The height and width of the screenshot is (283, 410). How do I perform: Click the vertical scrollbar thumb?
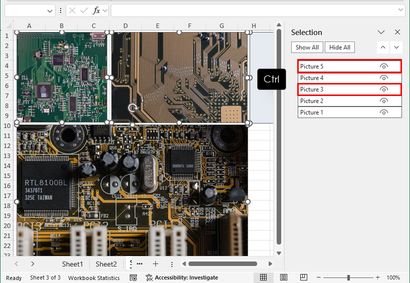click(279, 136)
